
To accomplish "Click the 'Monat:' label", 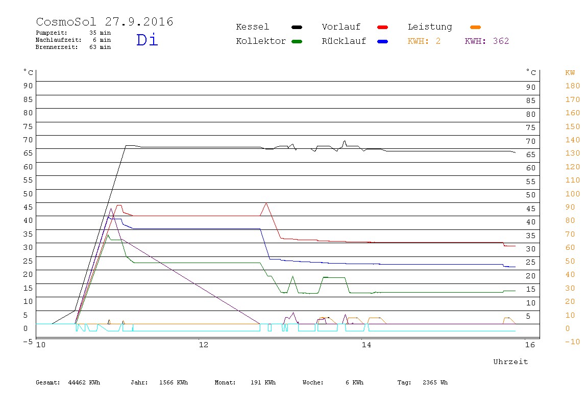I will pyautogui.click(x=225, y=382).
